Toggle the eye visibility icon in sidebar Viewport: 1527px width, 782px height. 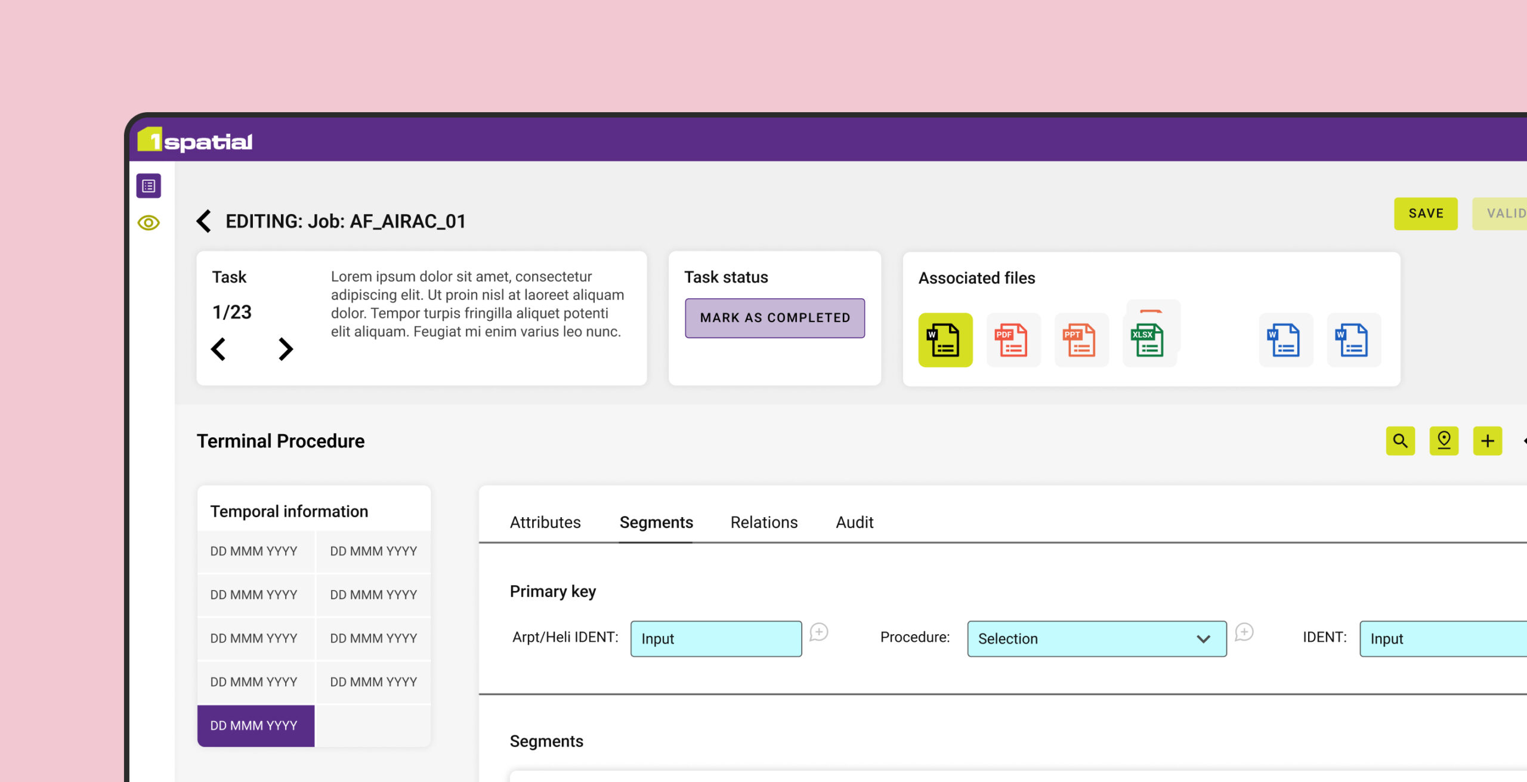(149, 223)
